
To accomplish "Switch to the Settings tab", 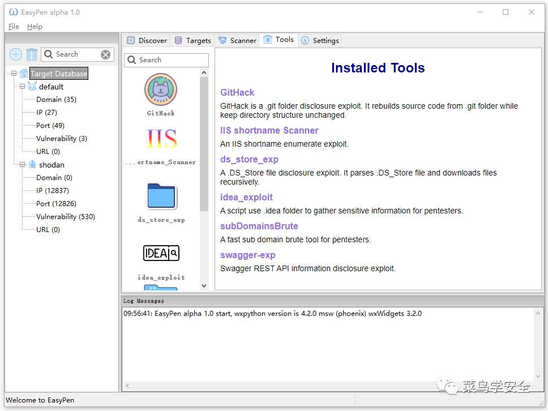I will [x=320, y=41].
